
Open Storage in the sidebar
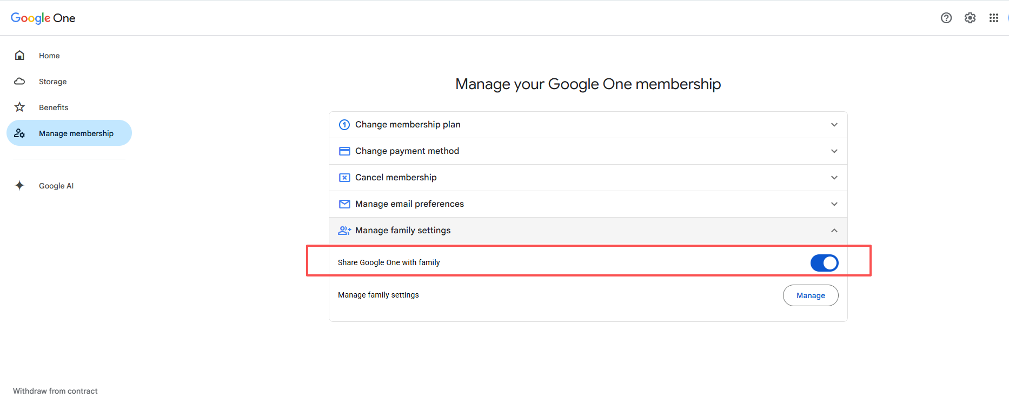(x=52, y=82)
